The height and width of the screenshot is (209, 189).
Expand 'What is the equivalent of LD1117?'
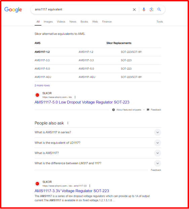coord(98,143)
